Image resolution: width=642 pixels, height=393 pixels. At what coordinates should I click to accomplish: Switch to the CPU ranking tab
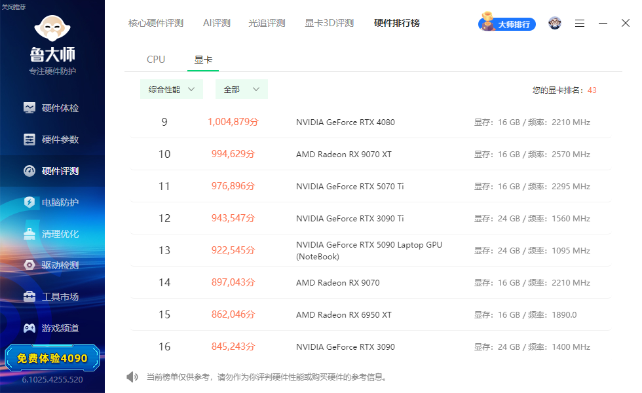tap(156, 60)
